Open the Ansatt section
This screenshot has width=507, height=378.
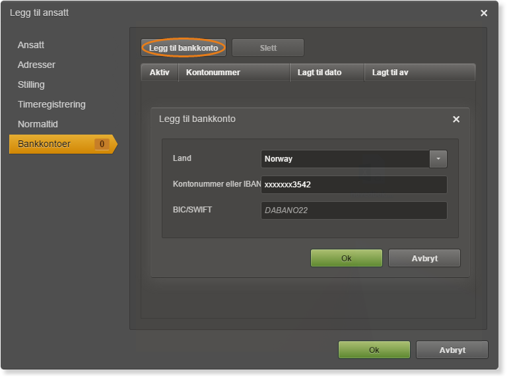coord(31,45)
